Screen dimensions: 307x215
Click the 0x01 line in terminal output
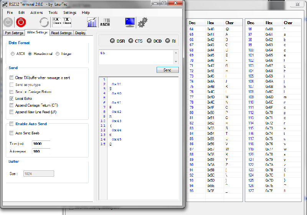click(117, 84)
